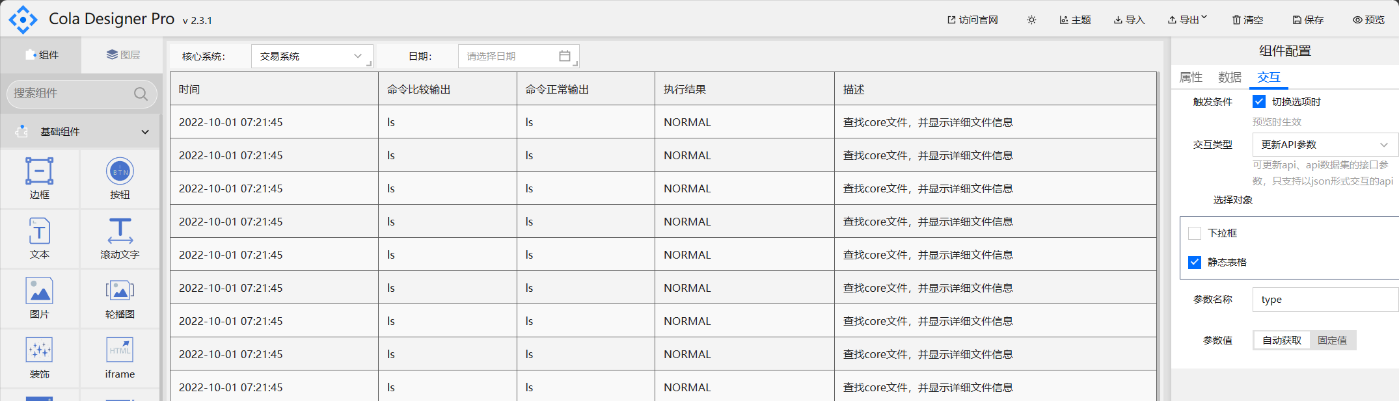Select the 边框 border component icon

[x=39, y=172]
